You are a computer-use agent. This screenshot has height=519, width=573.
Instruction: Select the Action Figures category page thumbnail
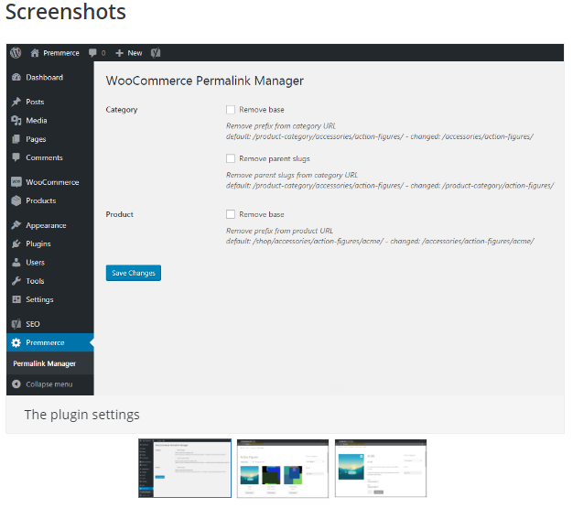[283, 468]
